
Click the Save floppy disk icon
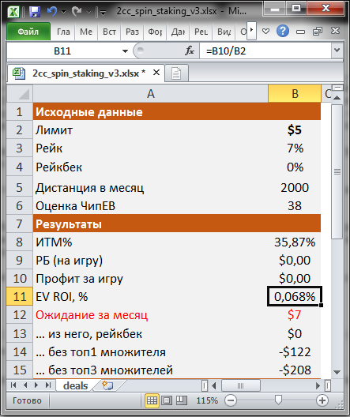[35, 11]
